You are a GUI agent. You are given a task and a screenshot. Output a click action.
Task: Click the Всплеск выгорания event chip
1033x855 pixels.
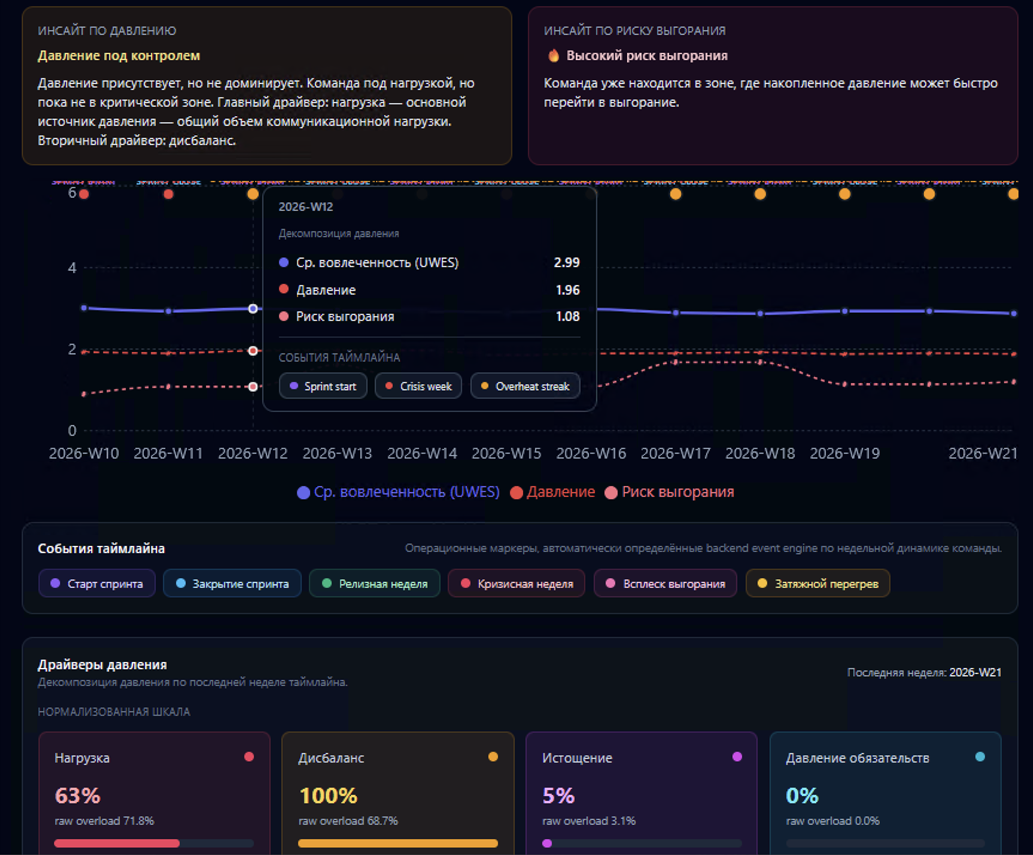[x=665, y=583]
